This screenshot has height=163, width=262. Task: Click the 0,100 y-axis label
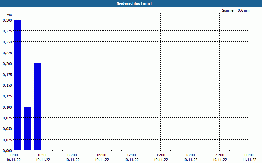(8, 107)
